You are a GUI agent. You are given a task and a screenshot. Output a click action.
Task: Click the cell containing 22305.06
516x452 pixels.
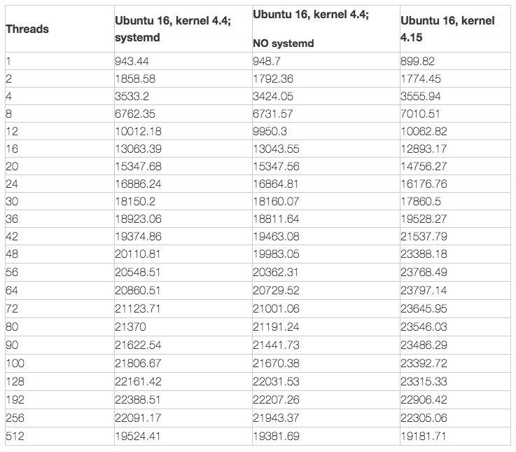pos(424,416)
